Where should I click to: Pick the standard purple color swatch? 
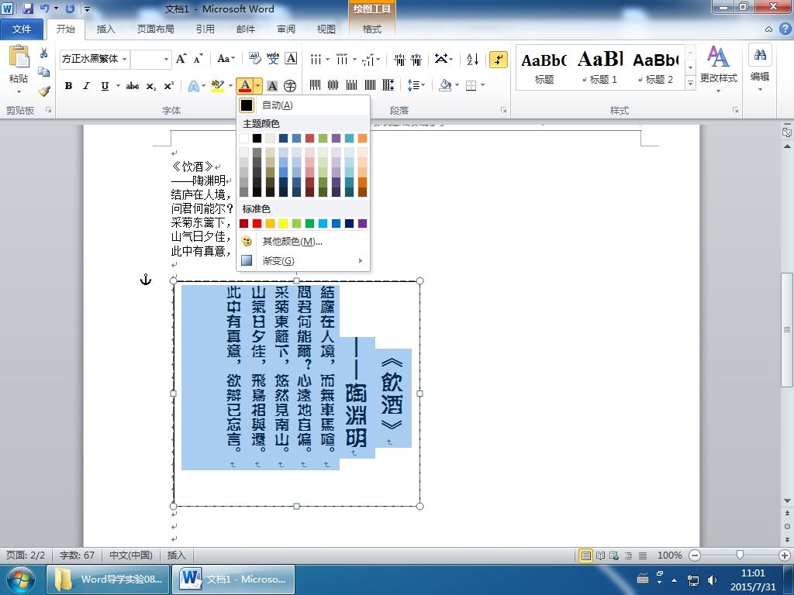point(363,223)
